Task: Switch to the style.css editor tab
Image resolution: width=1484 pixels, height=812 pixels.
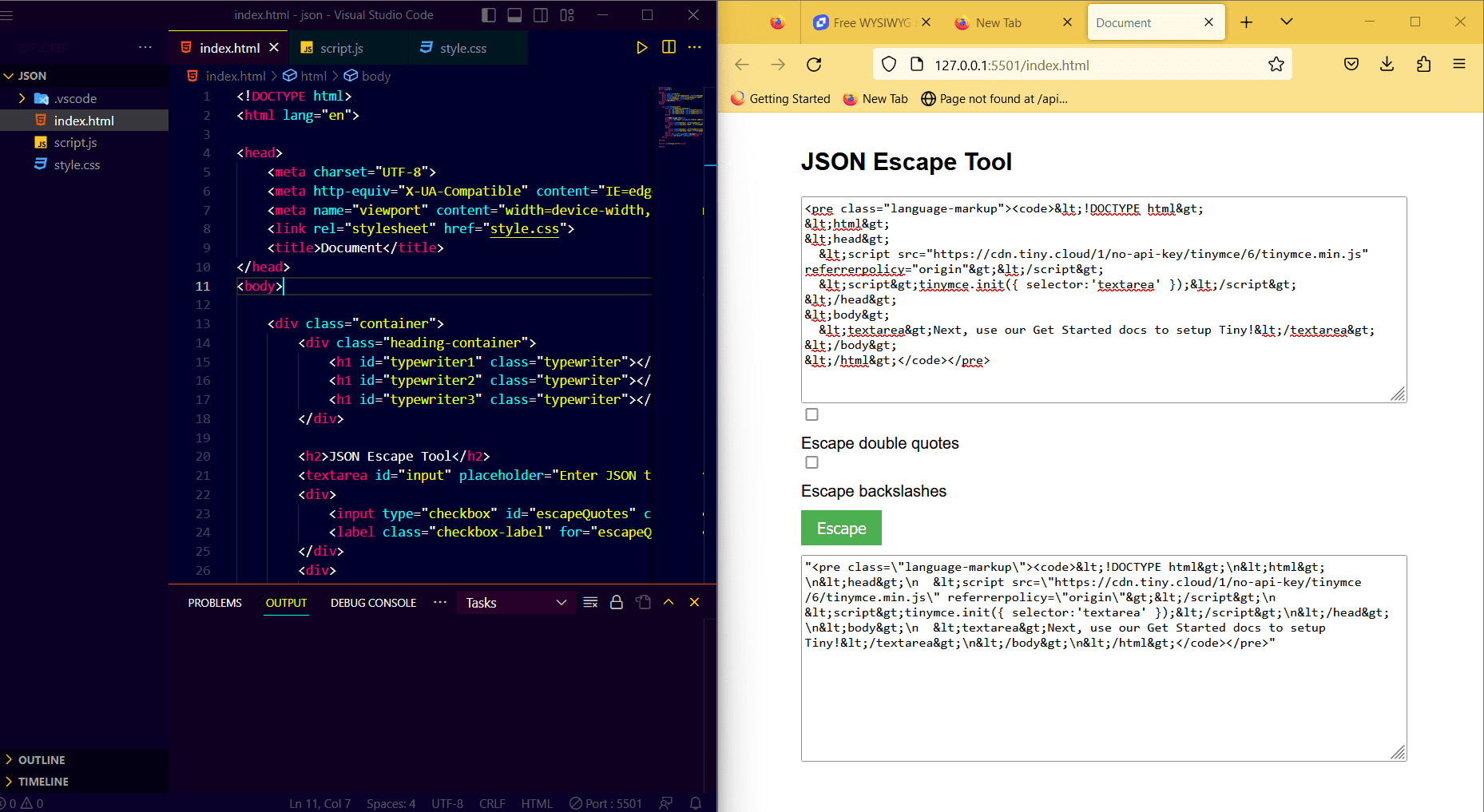Action: point(468,48)
